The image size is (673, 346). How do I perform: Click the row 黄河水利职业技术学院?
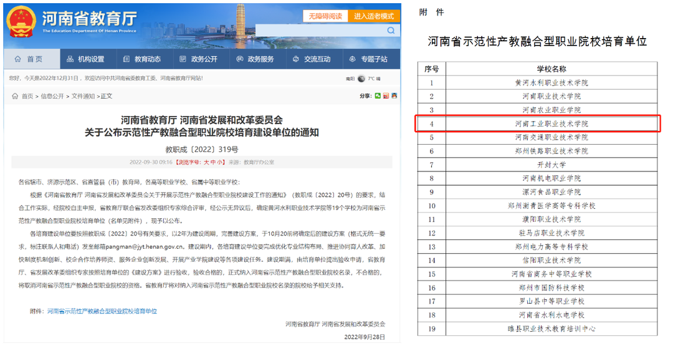537,82
